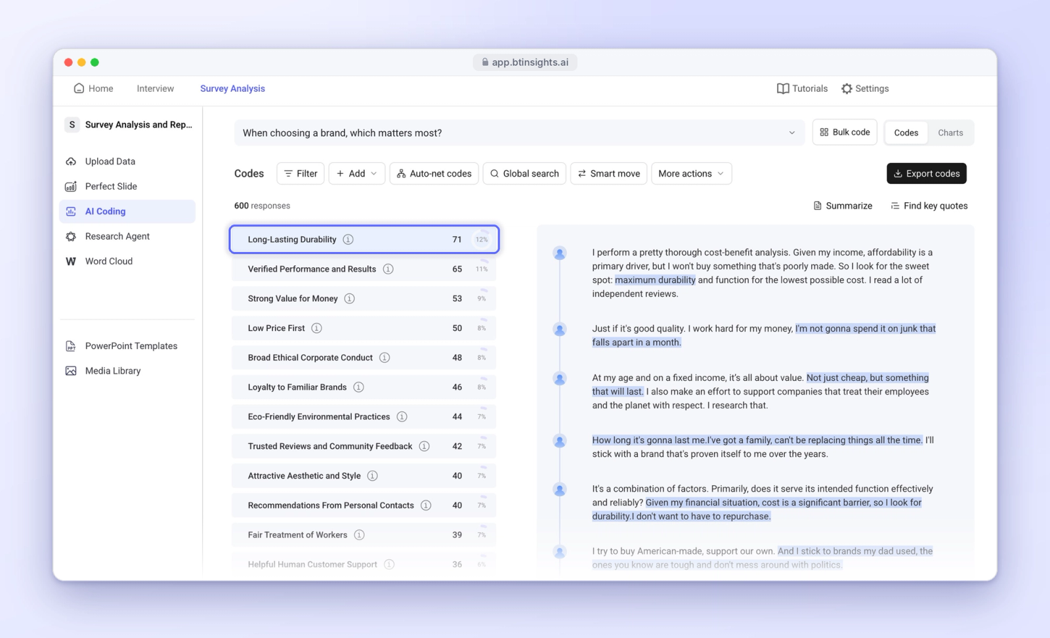The height and width of the screenshot is (638, 1050).
Task: Click Summarize responses
Action: click(x=843, y=205)
